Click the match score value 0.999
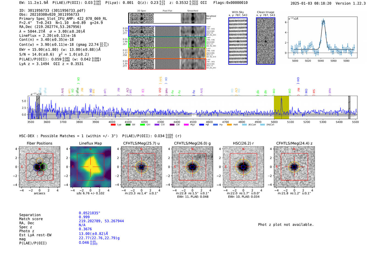385x262 pixels. tap(84, 217)
